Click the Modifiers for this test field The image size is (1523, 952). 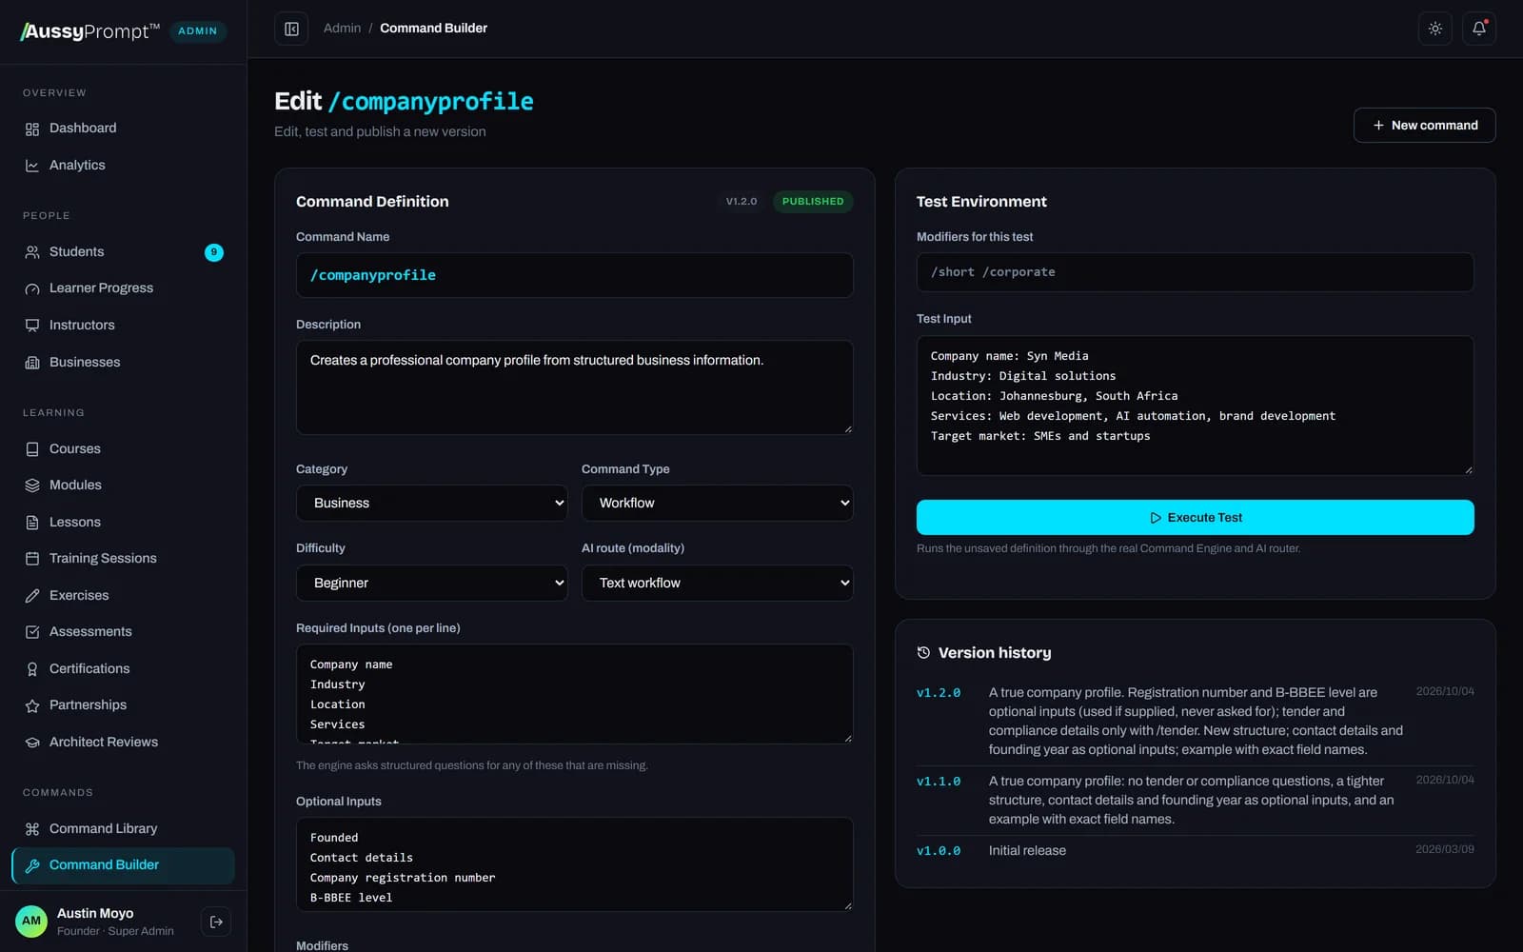click(x=1196, y=272)
